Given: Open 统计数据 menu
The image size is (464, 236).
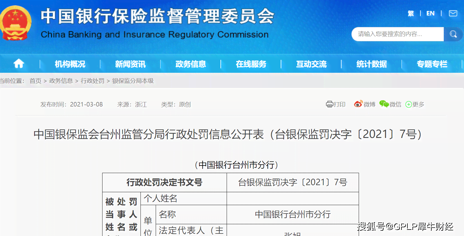Looking at the screenshot, I should [372, 64].
